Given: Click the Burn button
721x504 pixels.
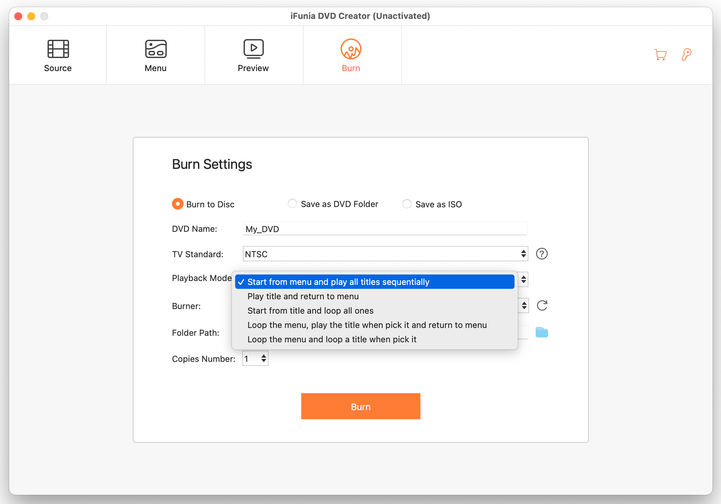Looking at the screenshot, I should tap(361, 406).
